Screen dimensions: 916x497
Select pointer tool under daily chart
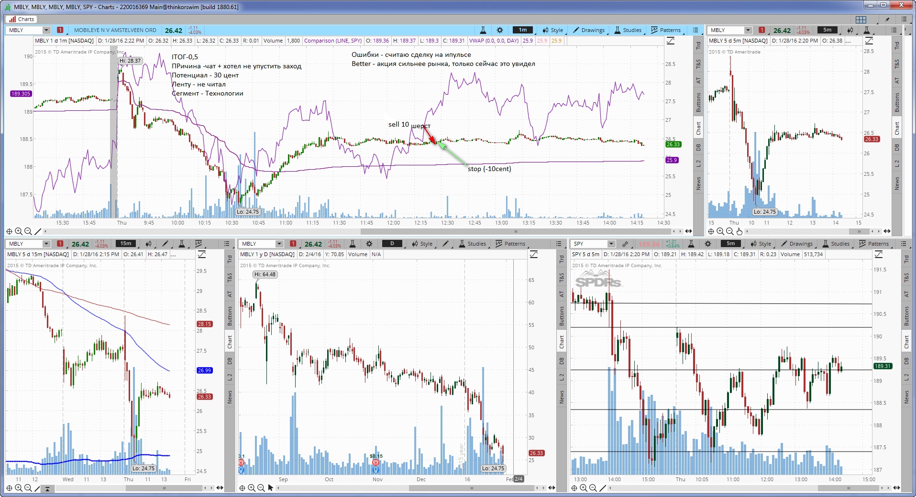[271, 488]
